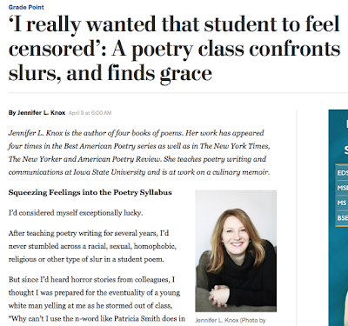The image size is (348, 326).
Task: Click the sentence I'd considered myself exceptionally lucky
Action: [x=76, y=213]
